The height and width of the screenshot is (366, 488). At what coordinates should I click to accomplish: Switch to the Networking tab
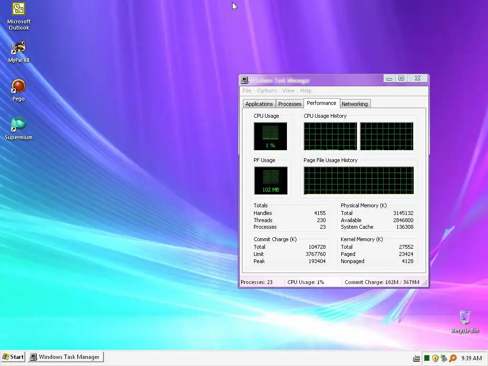[x=355, y=104]
